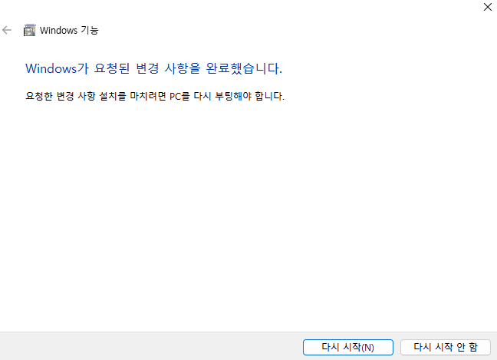The image size is (497, 360).
Task: Close the Windows 기능 dialog with X
Action: [488, 7]
